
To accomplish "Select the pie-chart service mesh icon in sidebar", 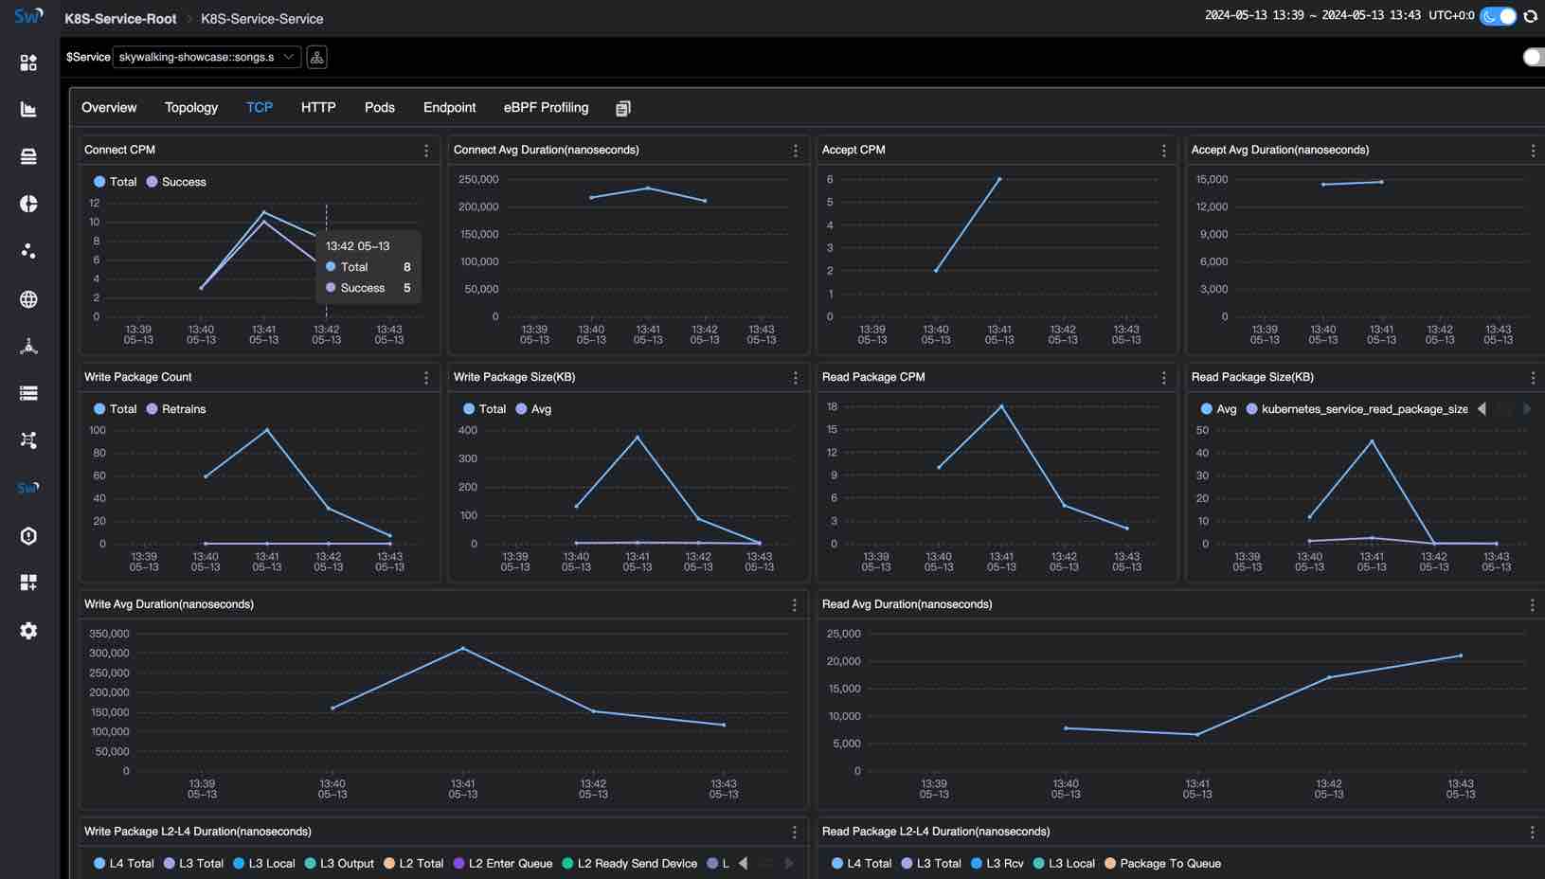I will coord(28,204).
